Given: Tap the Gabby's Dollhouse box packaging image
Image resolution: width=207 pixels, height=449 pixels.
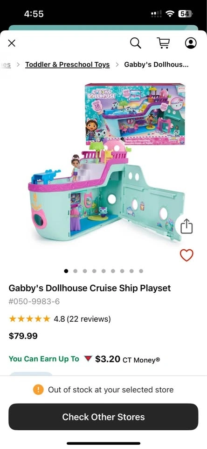Looking at the screenshot, I should click(135, 114).
